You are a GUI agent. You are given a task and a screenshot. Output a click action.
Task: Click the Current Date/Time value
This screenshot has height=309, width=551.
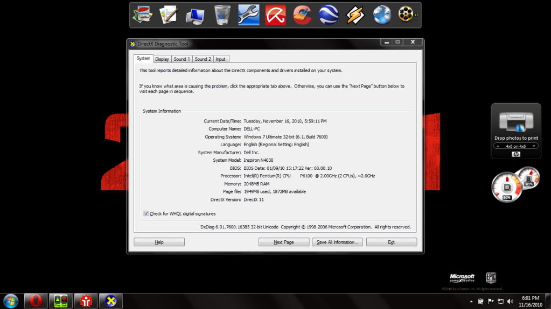285,121
